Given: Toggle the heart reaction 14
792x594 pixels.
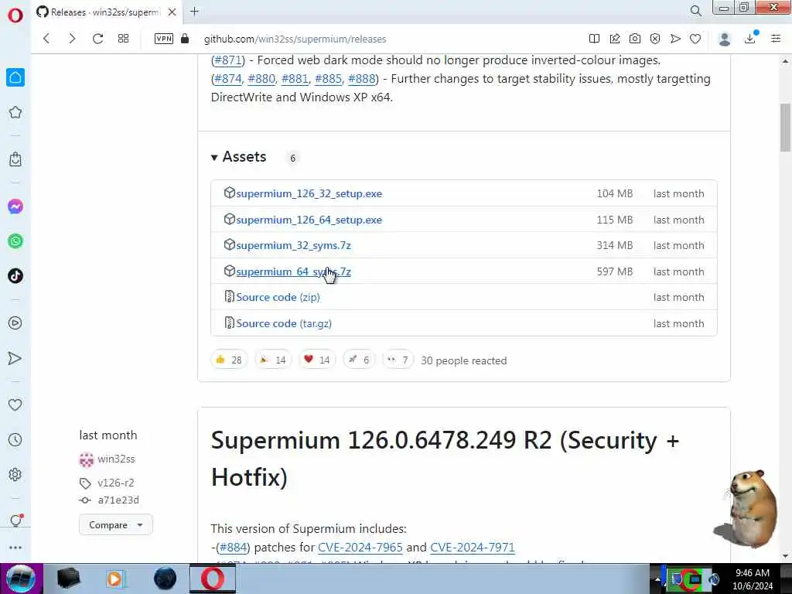Looking at the screenshot, I should pos(316,360).
